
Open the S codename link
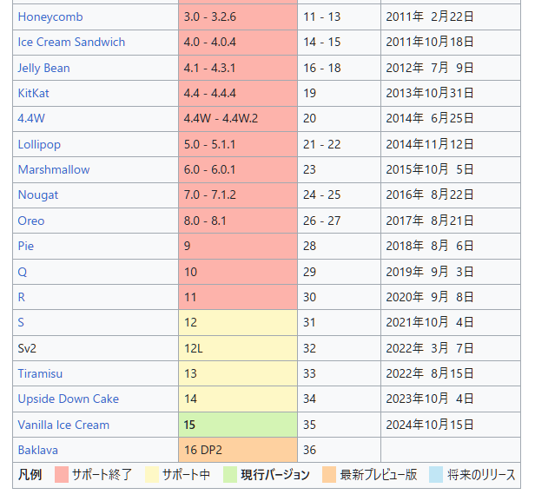(21, 322)
